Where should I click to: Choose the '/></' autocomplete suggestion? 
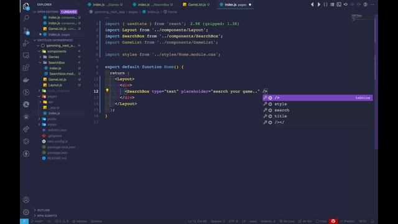click(318, 122)
